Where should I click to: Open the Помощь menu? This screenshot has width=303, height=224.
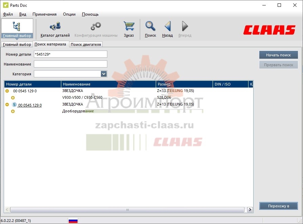click(90, 14)
